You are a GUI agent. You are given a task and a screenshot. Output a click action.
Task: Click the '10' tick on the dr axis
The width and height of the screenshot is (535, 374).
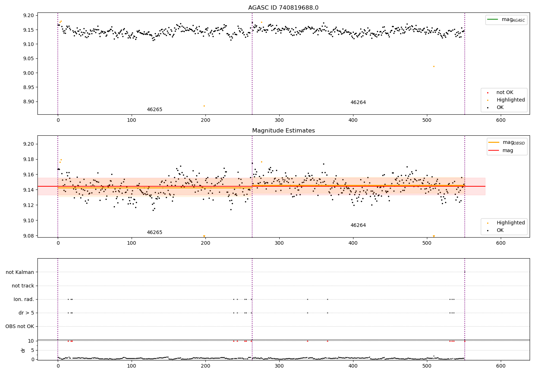point(31,341)
